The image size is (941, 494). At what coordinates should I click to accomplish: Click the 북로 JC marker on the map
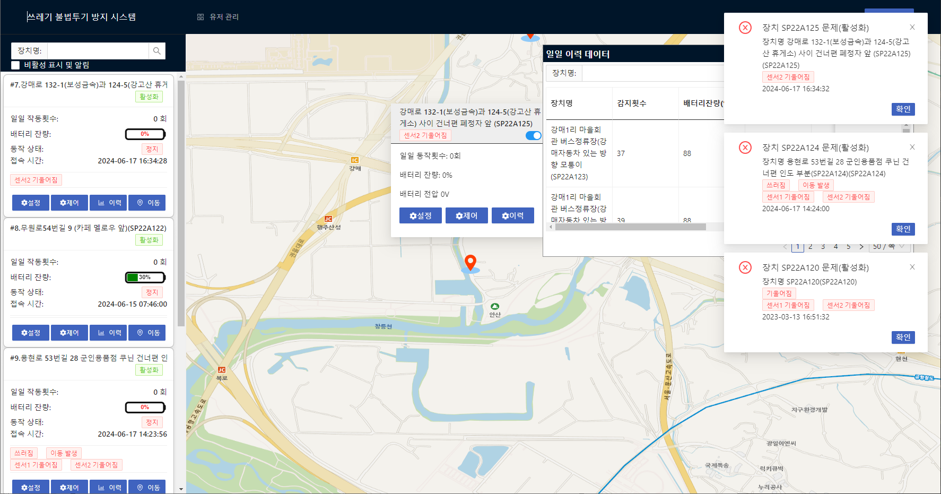tap(222, 370)
